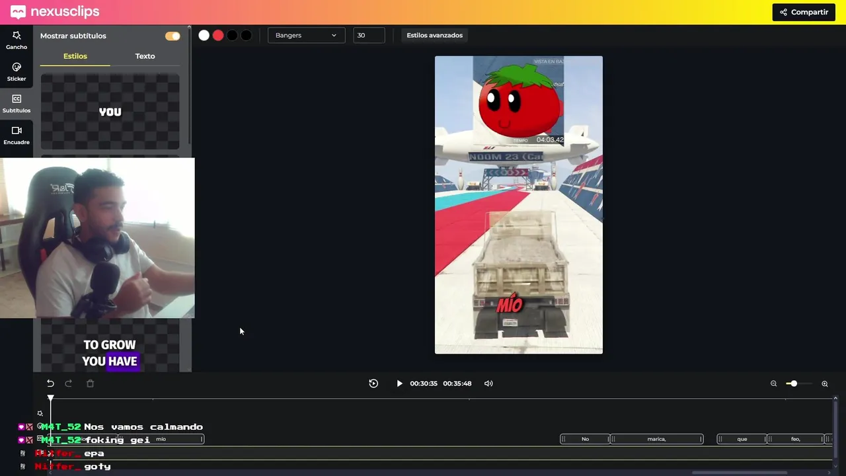Viewport: 846px width, 476px height.
Task: Pick the red color swatch
Action: (218, 36)
